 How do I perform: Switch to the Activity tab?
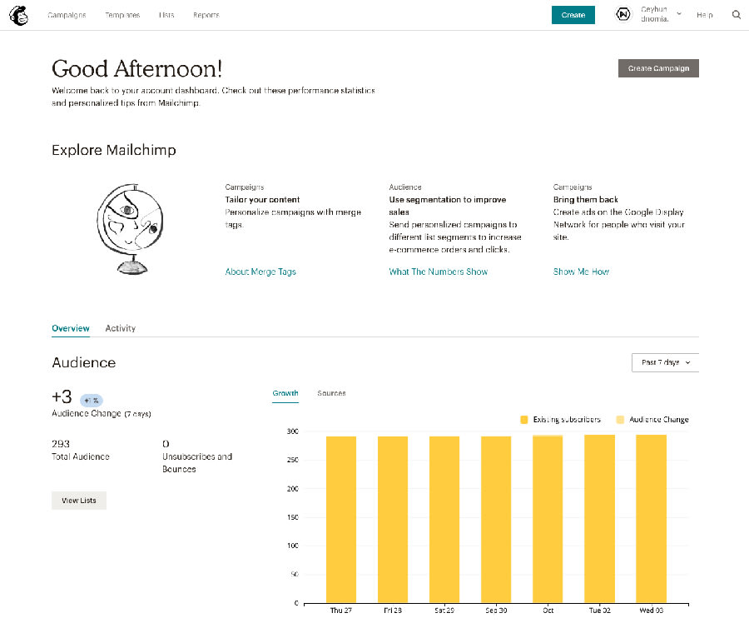pyautogui.click(x=121, y=328)
